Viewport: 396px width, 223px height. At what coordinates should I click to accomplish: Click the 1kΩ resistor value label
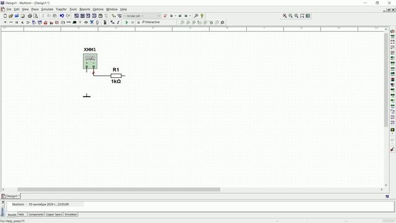116,81
